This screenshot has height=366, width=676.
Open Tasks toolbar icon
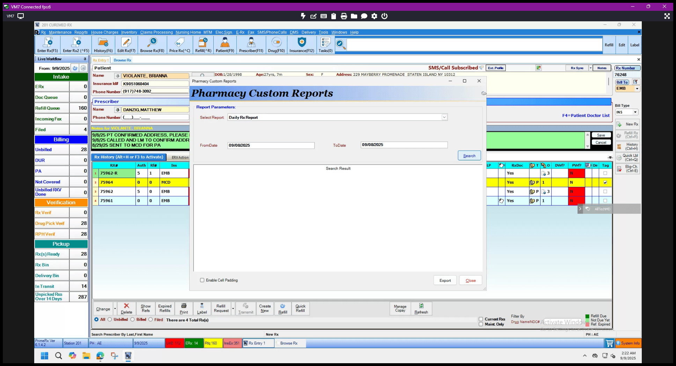point(325,45)
